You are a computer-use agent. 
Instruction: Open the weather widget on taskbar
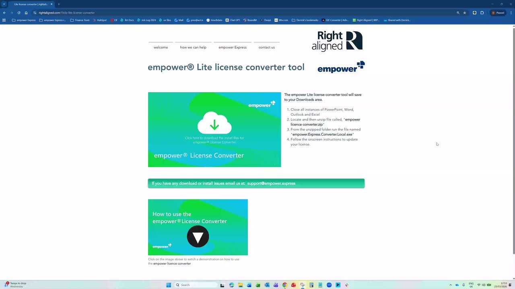click(x=16, y=285)
